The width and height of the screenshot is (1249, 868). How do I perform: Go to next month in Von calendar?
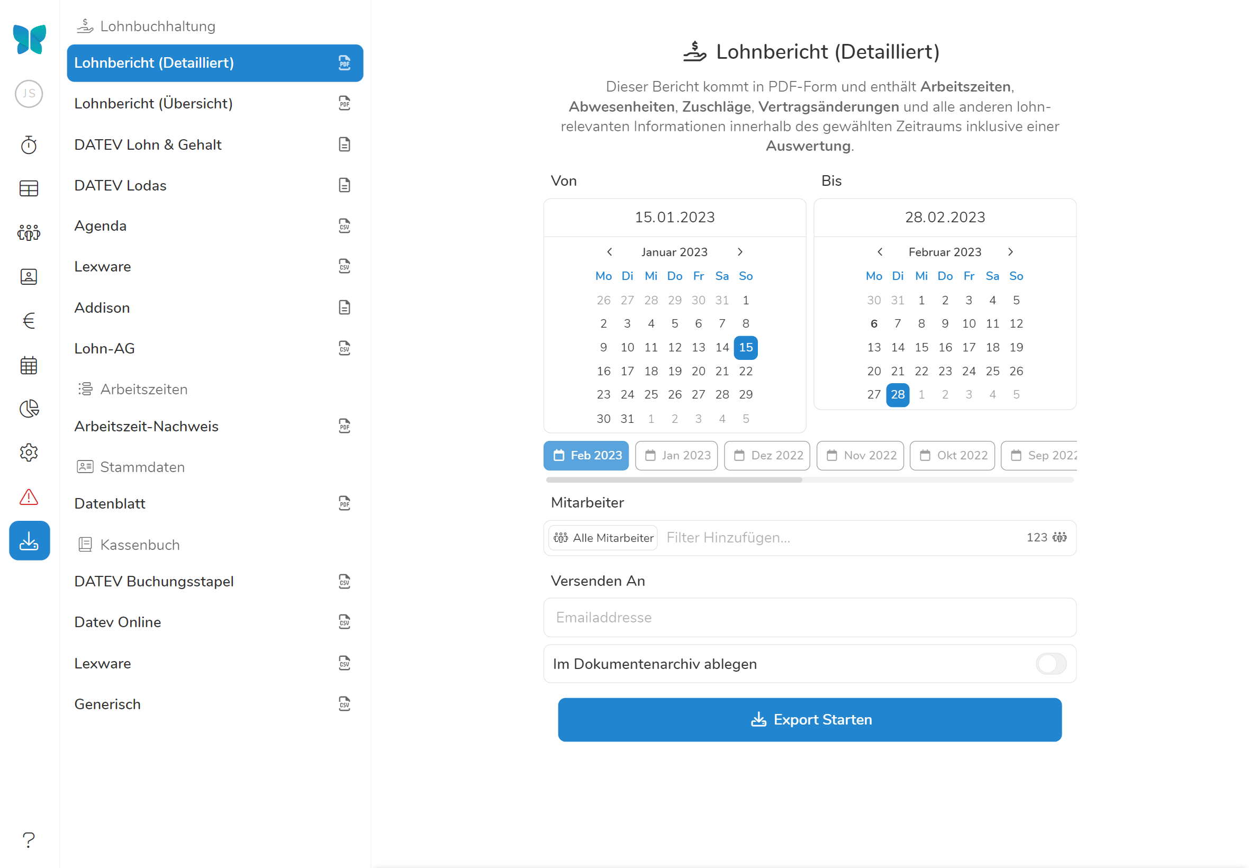click(x=739, y=252)
